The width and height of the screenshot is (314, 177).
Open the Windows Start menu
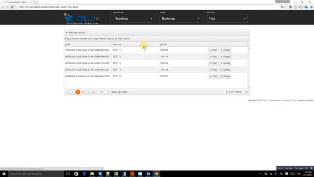coord(4,174)
